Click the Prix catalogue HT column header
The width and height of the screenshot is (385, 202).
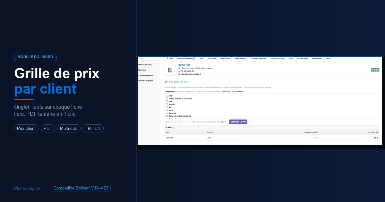pos(311,132)
